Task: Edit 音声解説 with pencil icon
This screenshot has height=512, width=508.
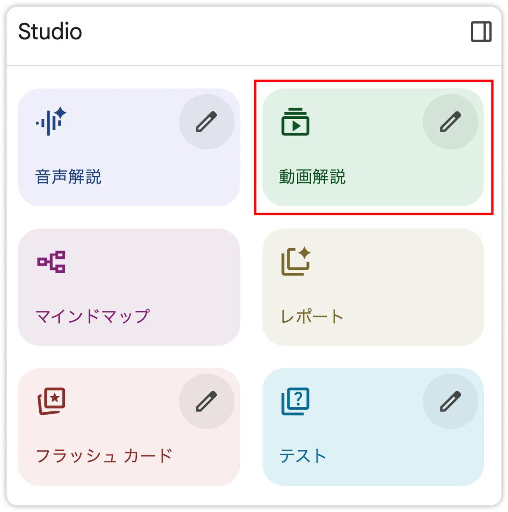Action: coord(207,122)
